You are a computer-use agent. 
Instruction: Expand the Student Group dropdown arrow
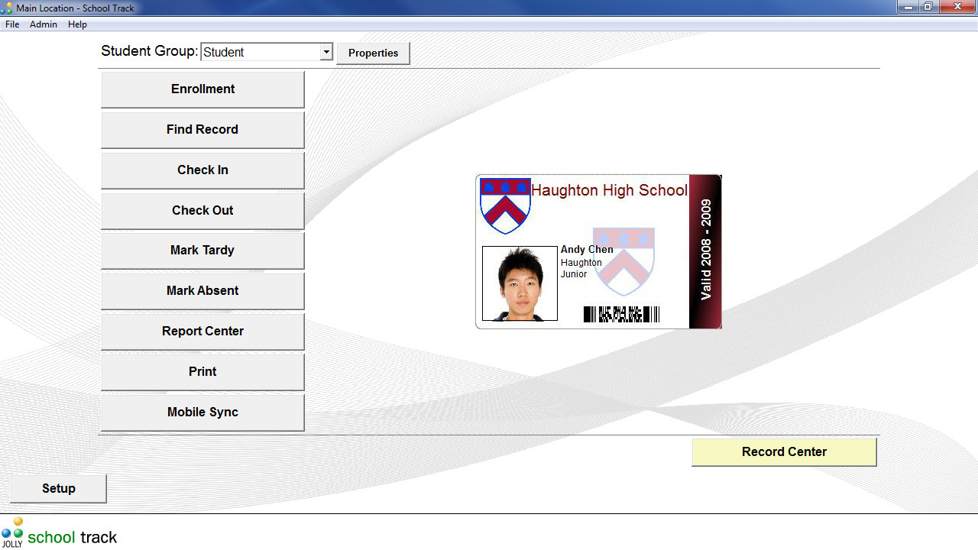pyautogui.click(x=326, y=52)
